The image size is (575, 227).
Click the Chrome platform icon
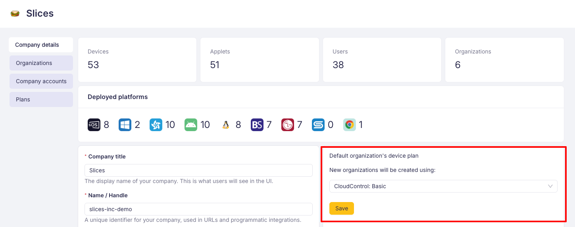[x=350, y=125]
